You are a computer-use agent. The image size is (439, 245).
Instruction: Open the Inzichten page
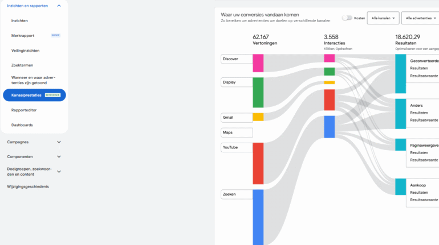(x=19, y=20)
